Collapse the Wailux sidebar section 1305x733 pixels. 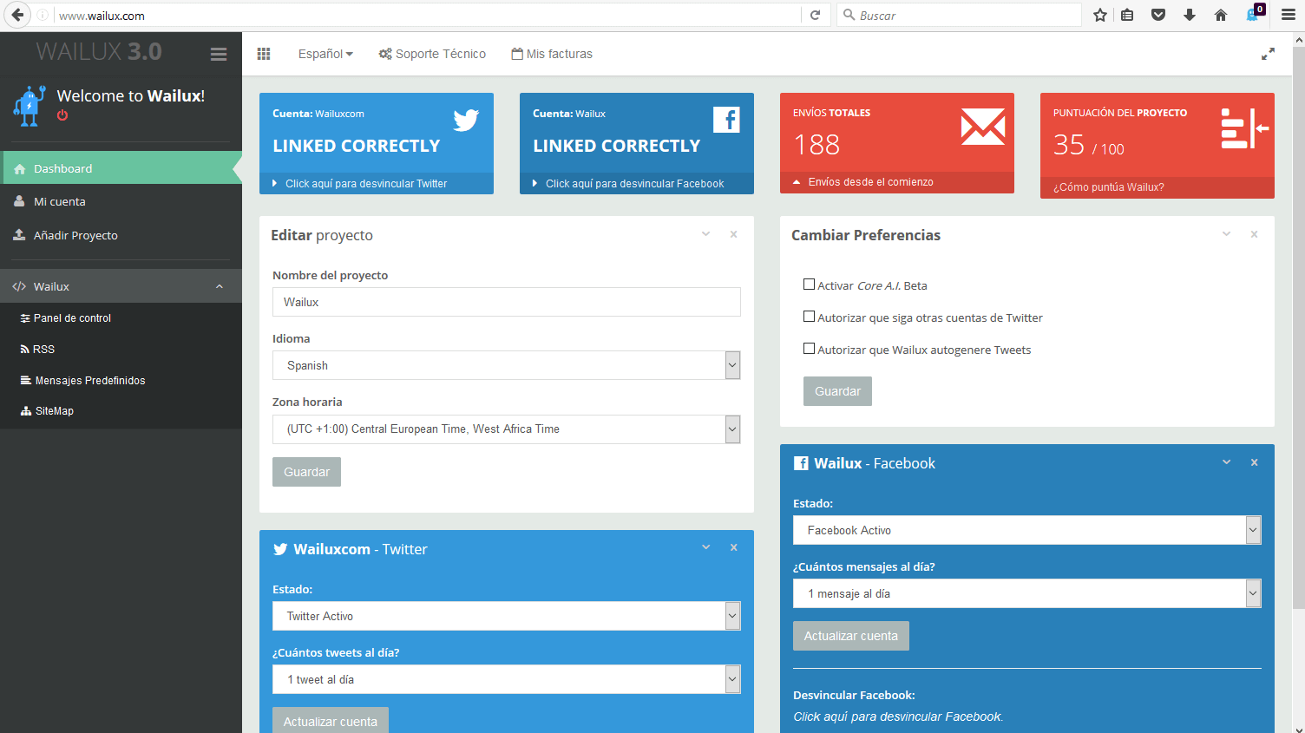click(x=220, y=286)
